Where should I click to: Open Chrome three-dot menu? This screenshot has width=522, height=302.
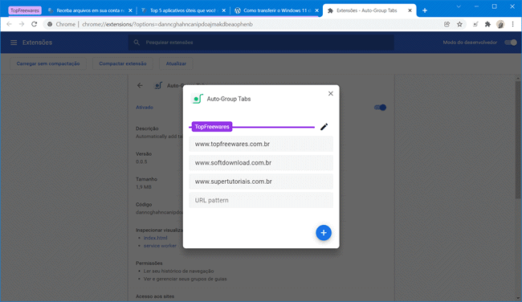tap(513, 24)
